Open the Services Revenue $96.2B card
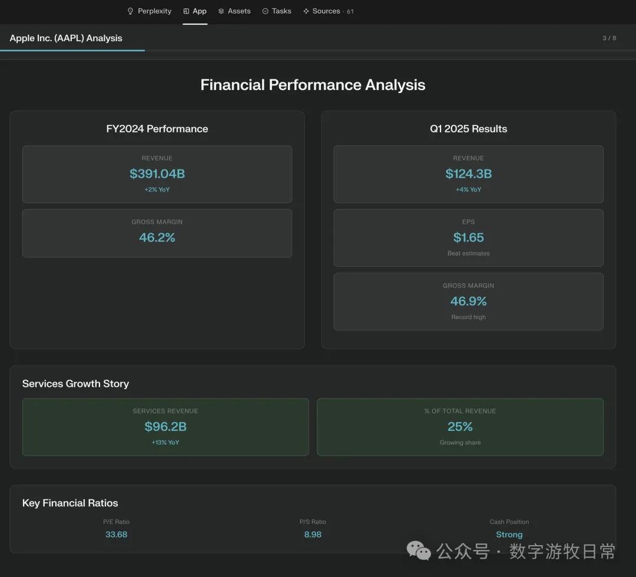The width and height of the screenshot is (636, 577). (x=165, y=427)
